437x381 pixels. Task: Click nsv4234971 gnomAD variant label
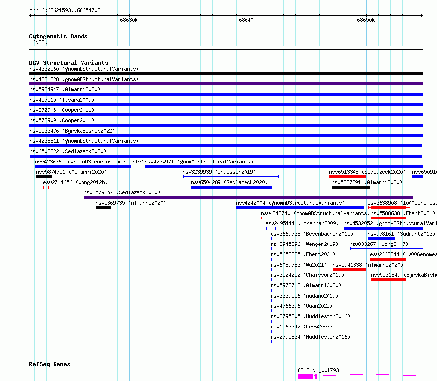[x=199, y=162]
